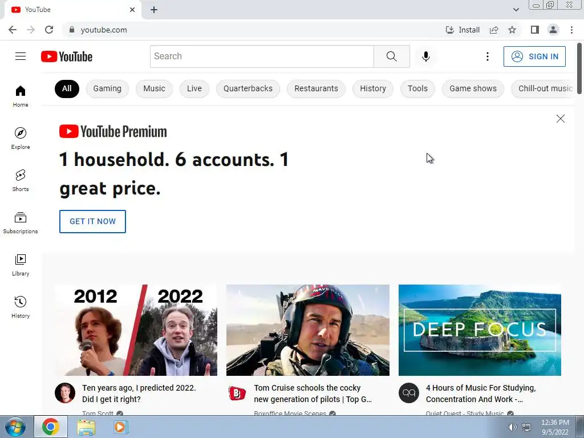Toggle the browser side panel
This screenshot has height=438, width=584.
tap(535, 30)
